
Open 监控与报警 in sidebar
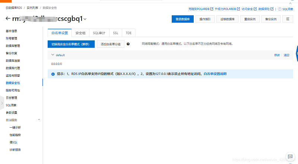pos(13,75)
